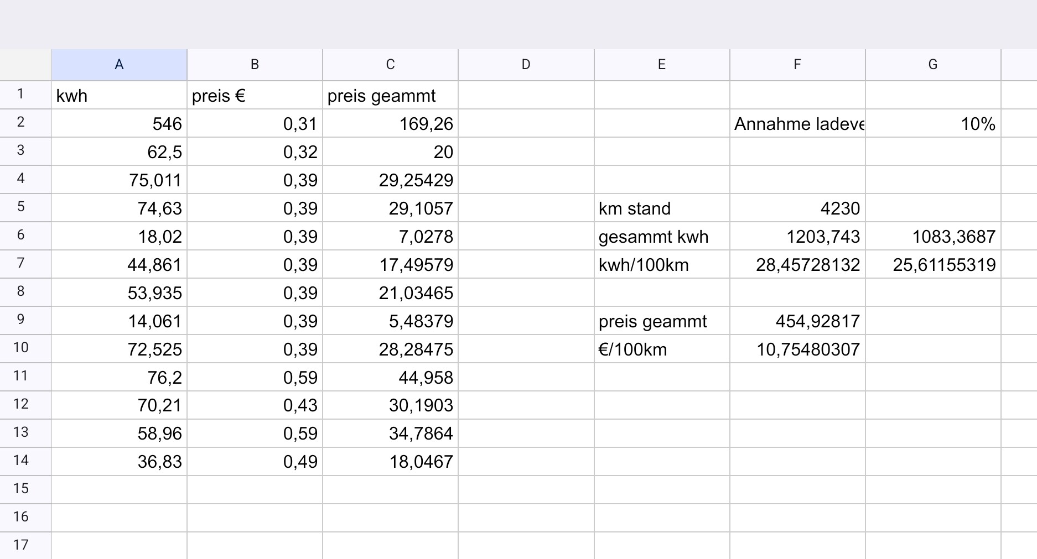Select column B header

click(255, 65)
